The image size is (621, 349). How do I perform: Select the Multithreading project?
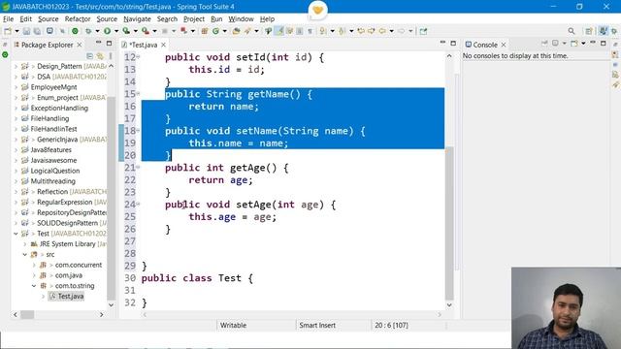coord(52,181)
